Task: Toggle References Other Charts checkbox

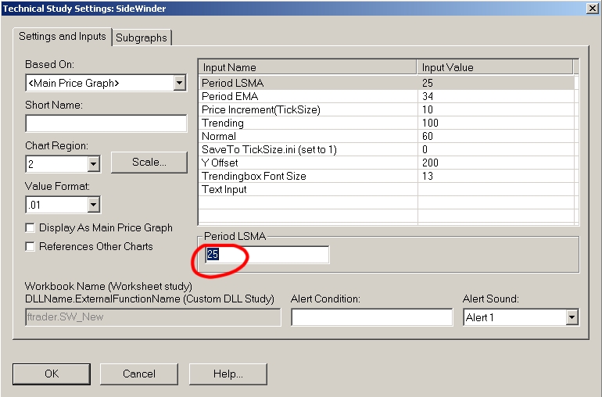Action: [30, 246]
